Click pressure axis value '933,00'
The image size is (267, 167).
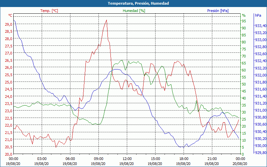(x=261, y=40)
